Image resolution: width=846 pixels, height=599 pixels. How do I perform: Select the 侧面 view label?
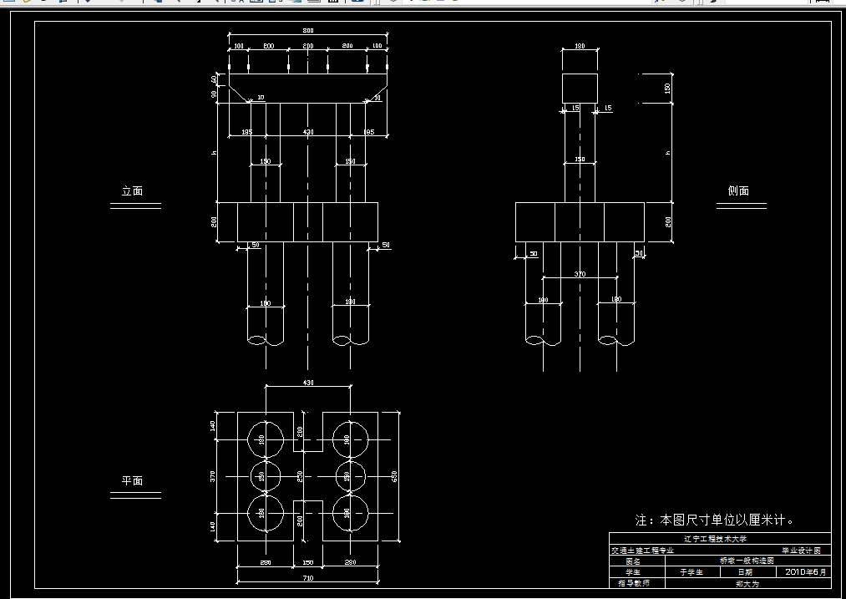tap(738, 190)
